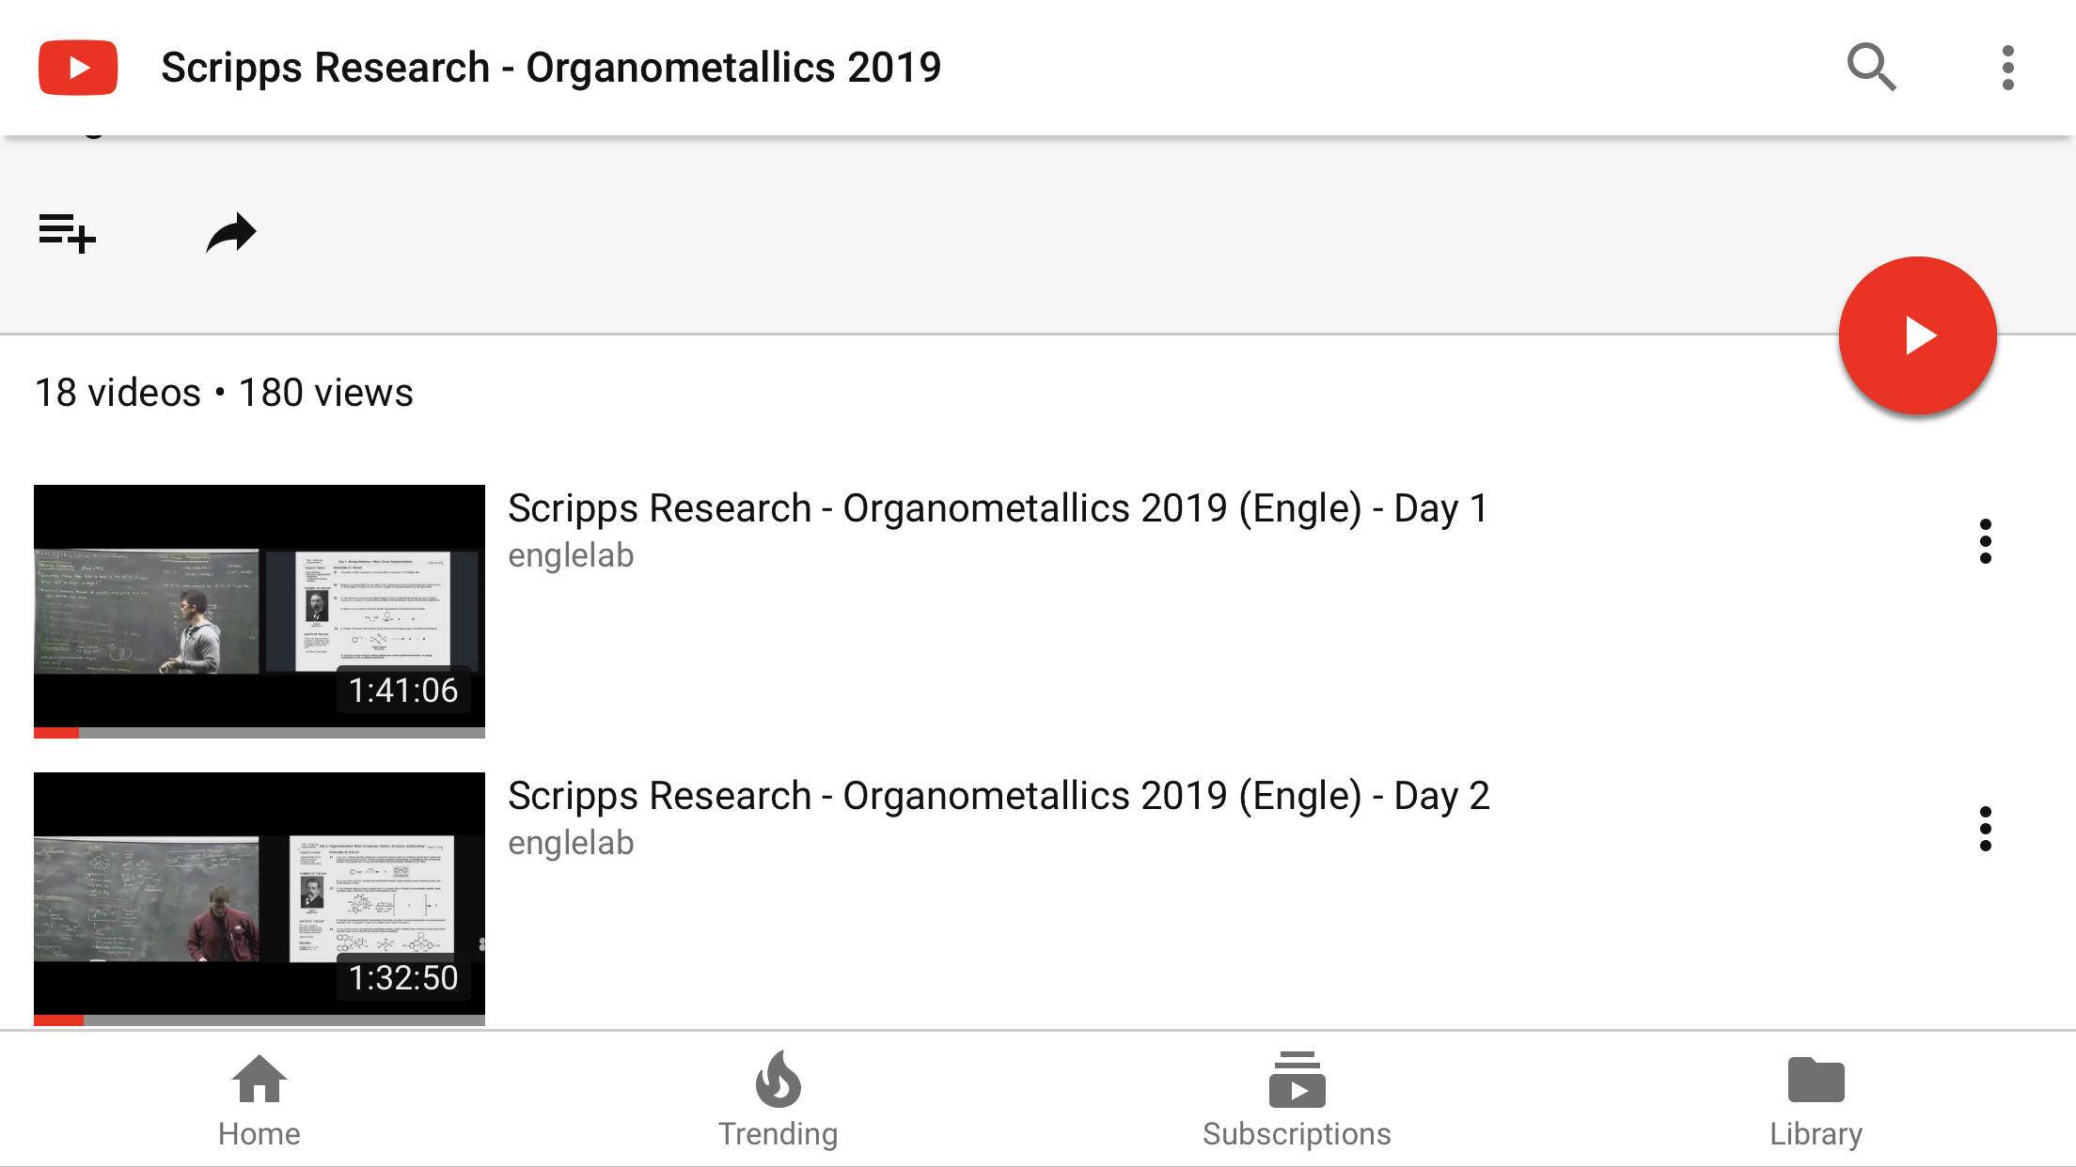Click Day 2 red watch progress bar
The width and height of the screenshot is (2076, 1167).
point(58,1020)
